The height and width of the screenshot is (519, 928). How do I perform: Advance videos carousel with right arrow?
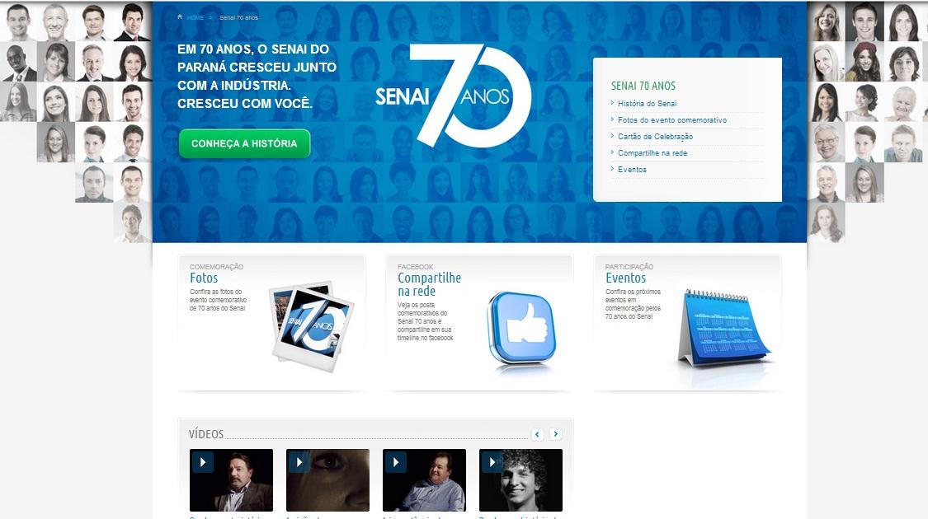tap(556, 434)
